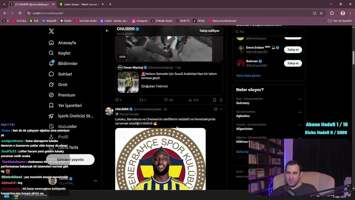This screenshot has width=355, height=200.
Task: Open a new browser tab
Action: coord(110,4)
